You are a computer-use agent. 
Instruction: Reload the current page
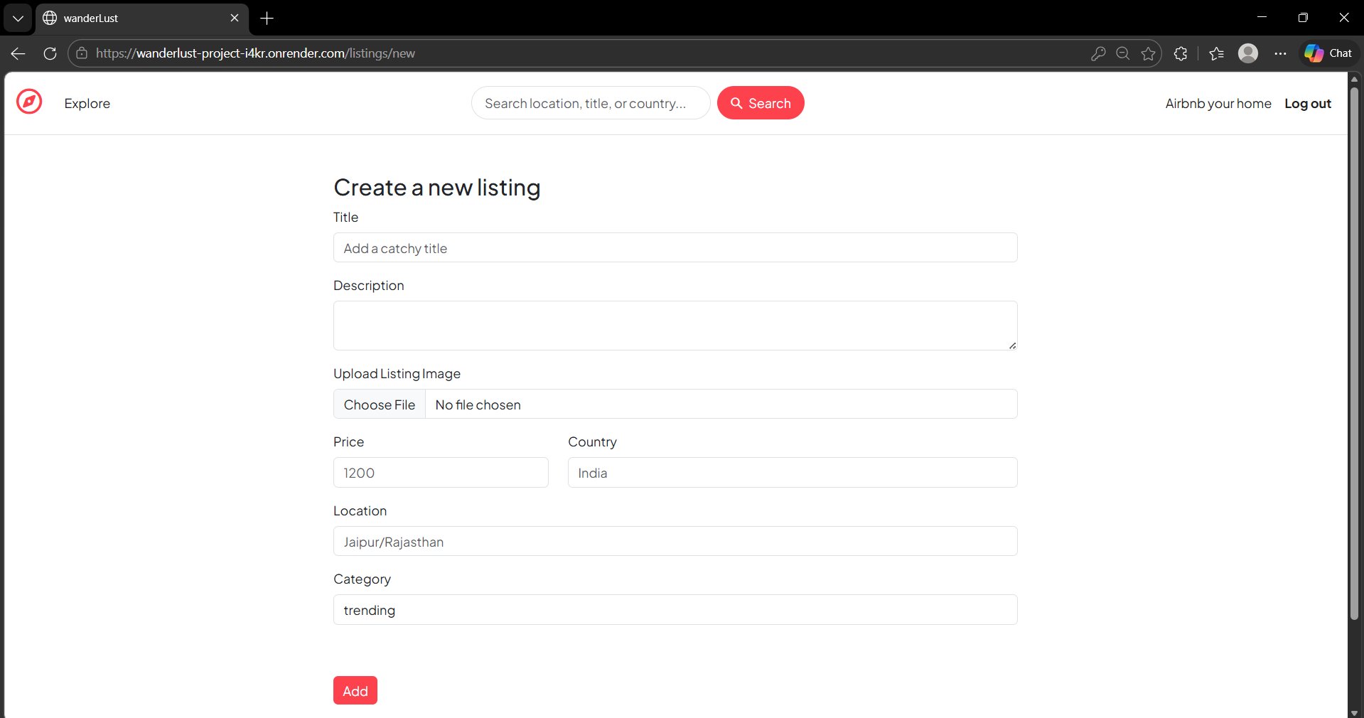[50, 53]
